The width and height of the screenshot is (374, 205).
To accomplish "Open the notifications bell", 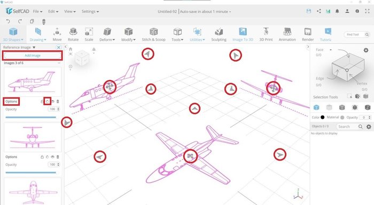I will click(337, 11).
